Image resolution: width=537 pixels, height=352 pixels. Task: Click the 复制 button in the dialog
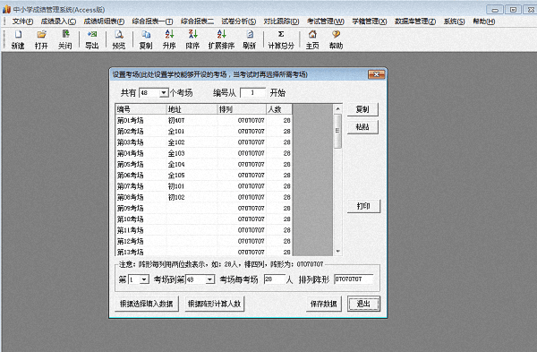[x=362, y=109]
